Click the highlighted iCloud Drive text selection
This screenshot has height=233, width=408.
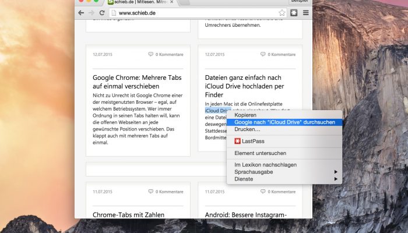(x=217, y=111)
